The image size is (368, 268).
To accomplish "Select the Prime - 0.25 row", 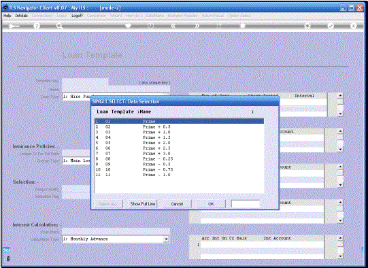I will pos(180,159).
